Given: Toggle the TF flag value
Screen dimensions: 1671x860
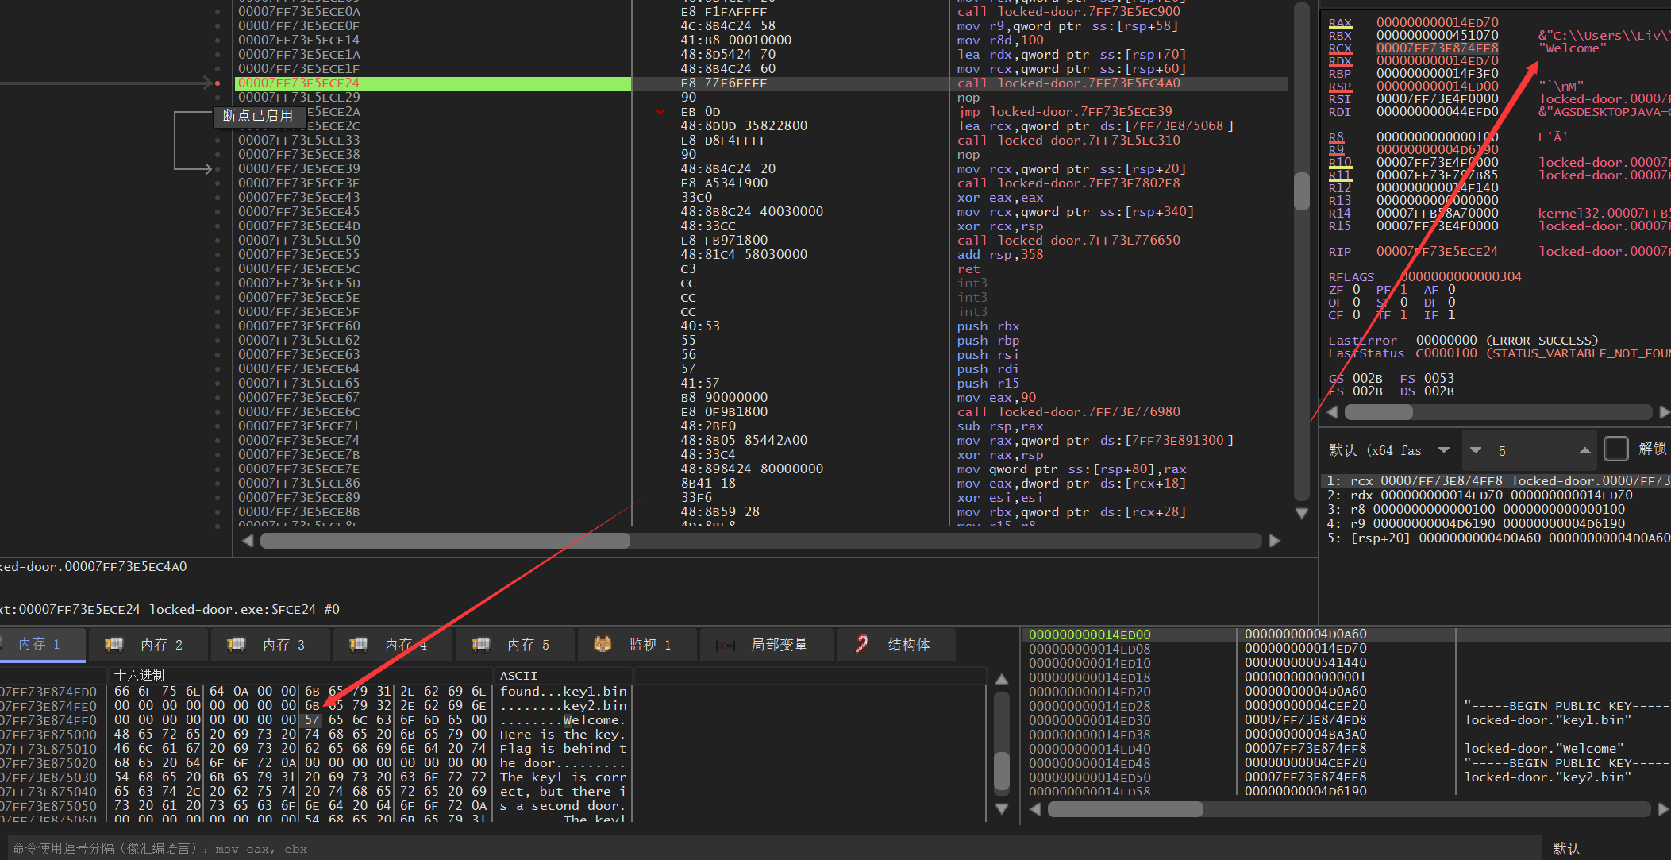Looking at the screenshot, I should (1403, 315).
